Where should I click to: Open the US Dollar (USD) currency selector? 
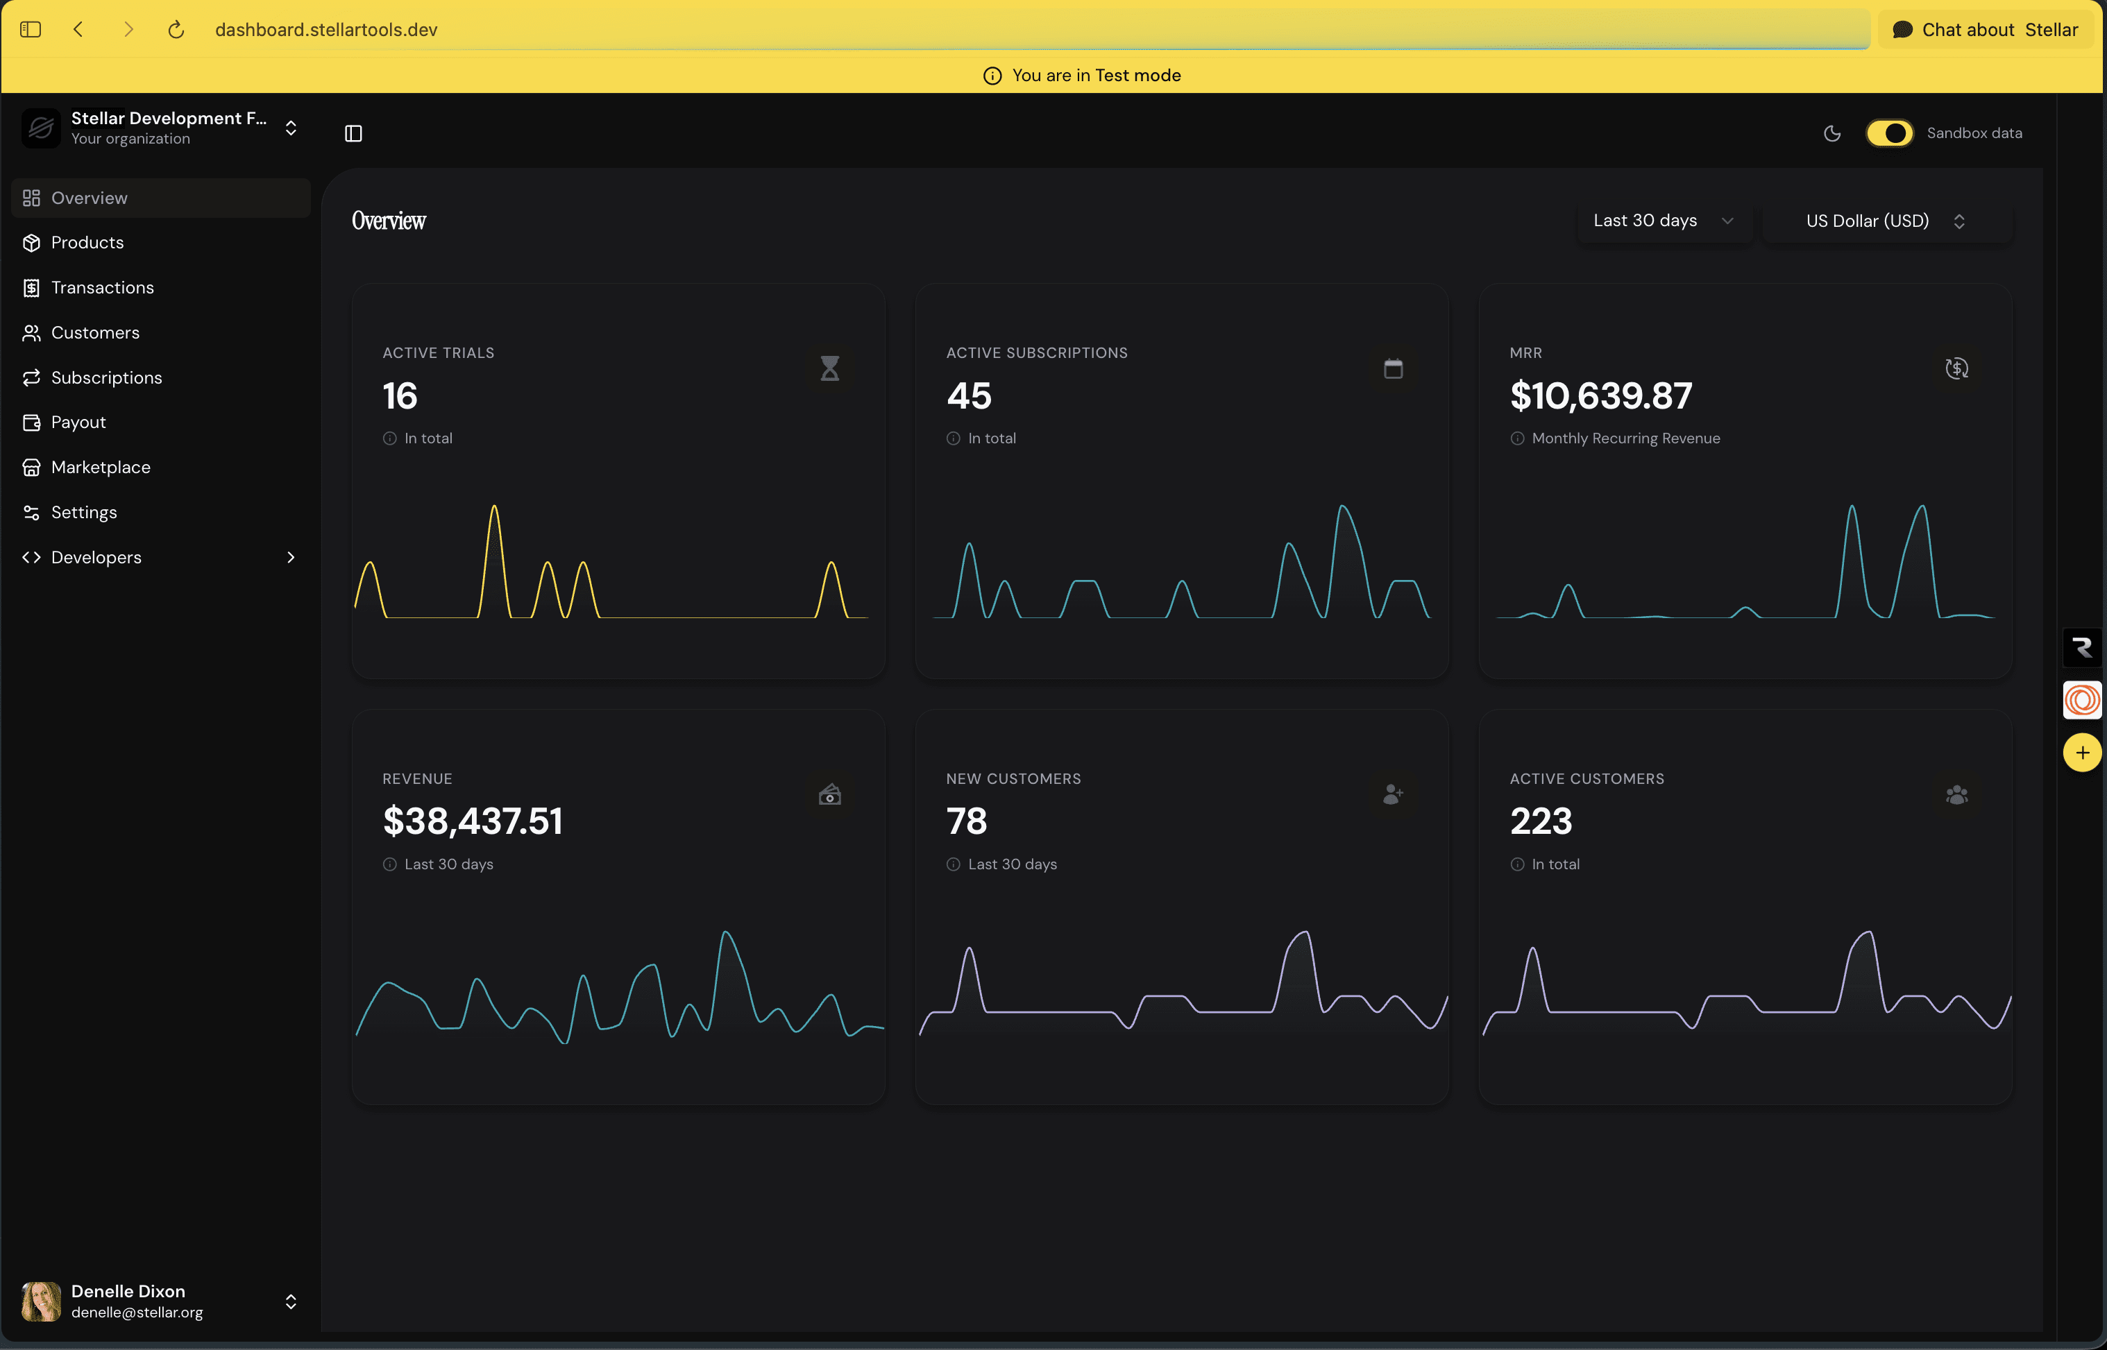tap(1887, 221)
